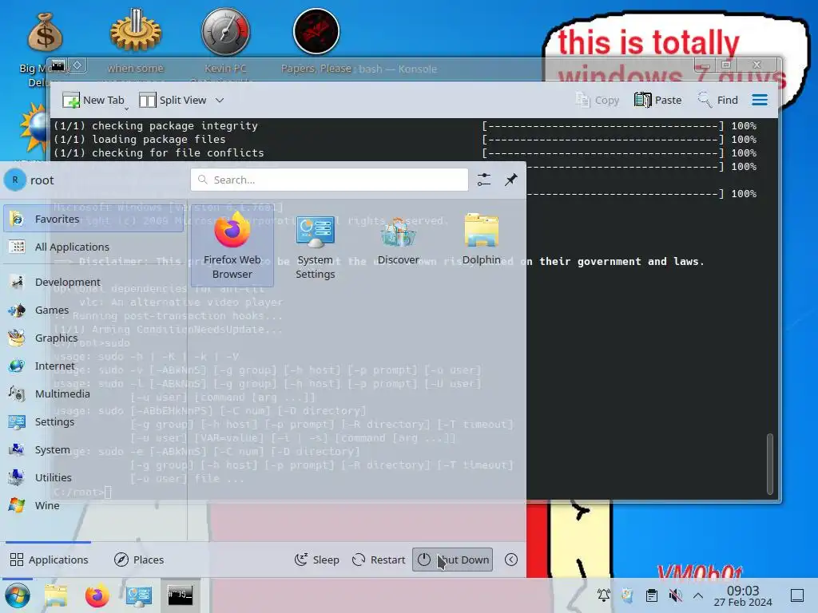Click the muted volume tray icon

[675, 595]
